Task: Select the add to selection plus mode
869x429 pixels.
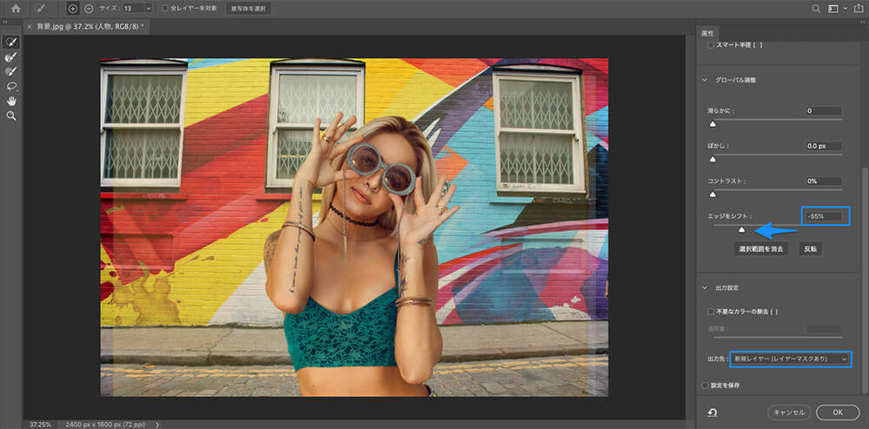Action: (73, 9)
